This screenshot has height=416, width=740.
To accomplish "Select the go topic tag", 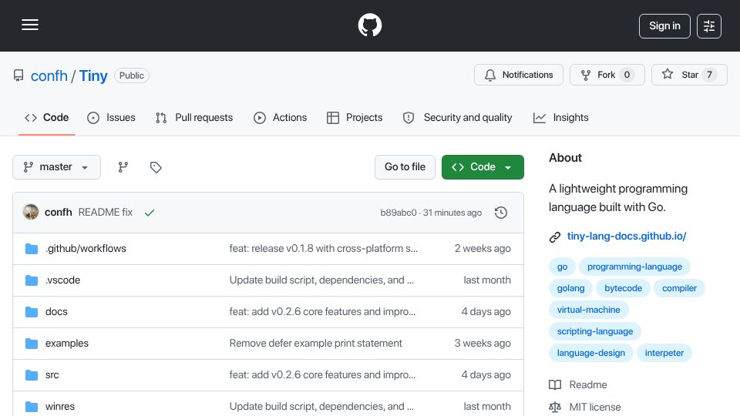I will 562,267.
